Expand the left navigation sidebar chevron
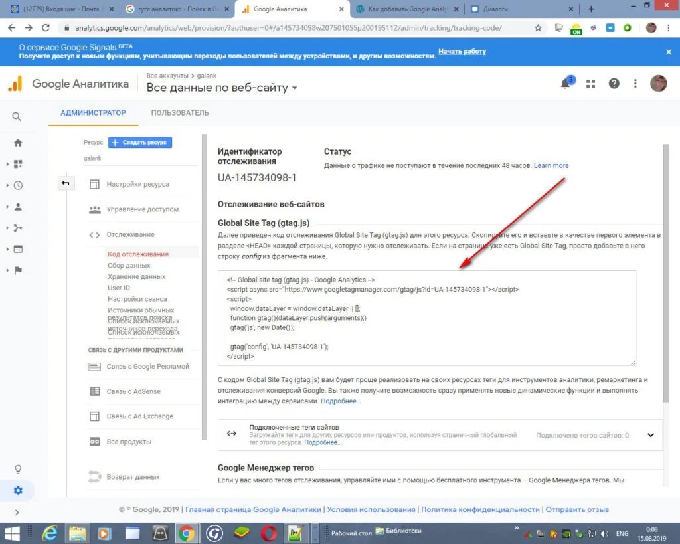This screenshot has width=680, height=544. pos(17,513)
